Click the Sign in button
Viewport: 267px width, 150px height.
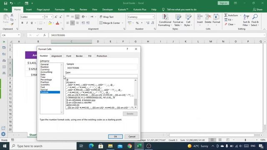click(x=223, y=3)
